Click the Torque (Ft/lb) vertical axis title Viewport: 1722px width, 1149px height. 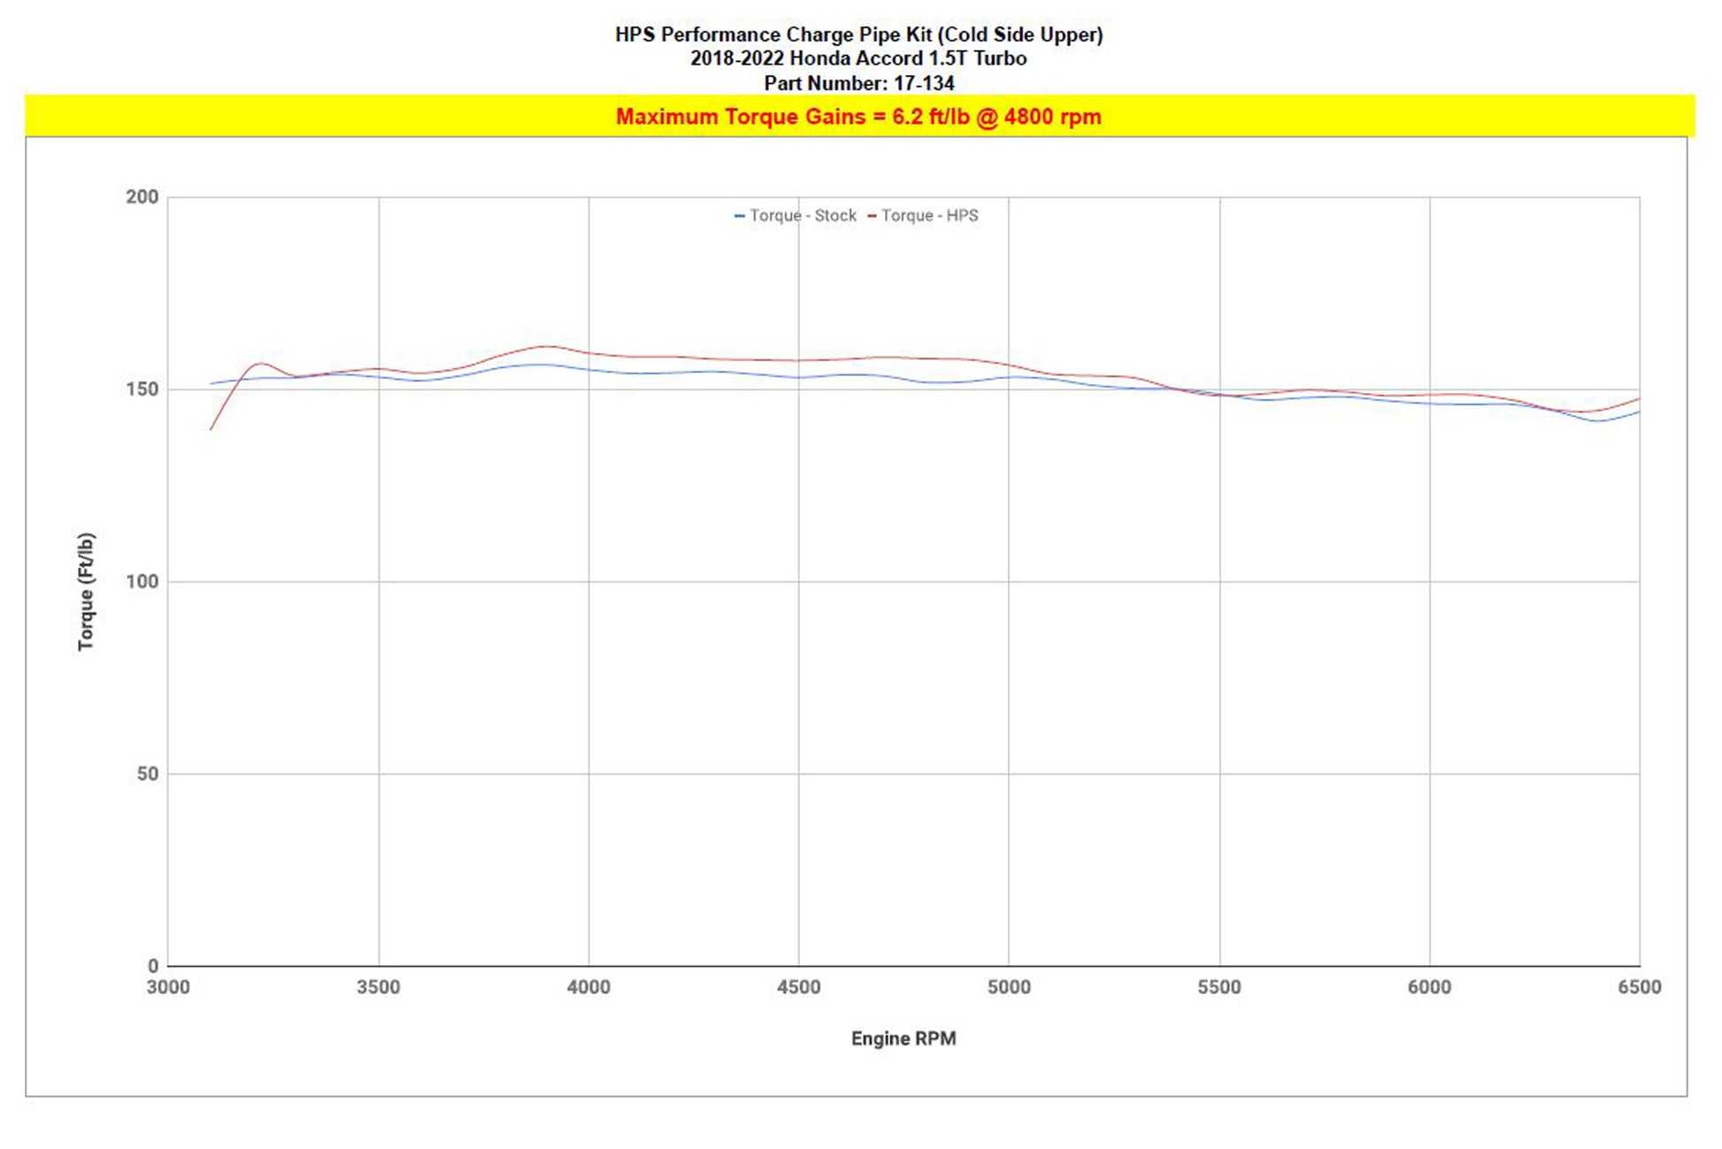point(86,591)
